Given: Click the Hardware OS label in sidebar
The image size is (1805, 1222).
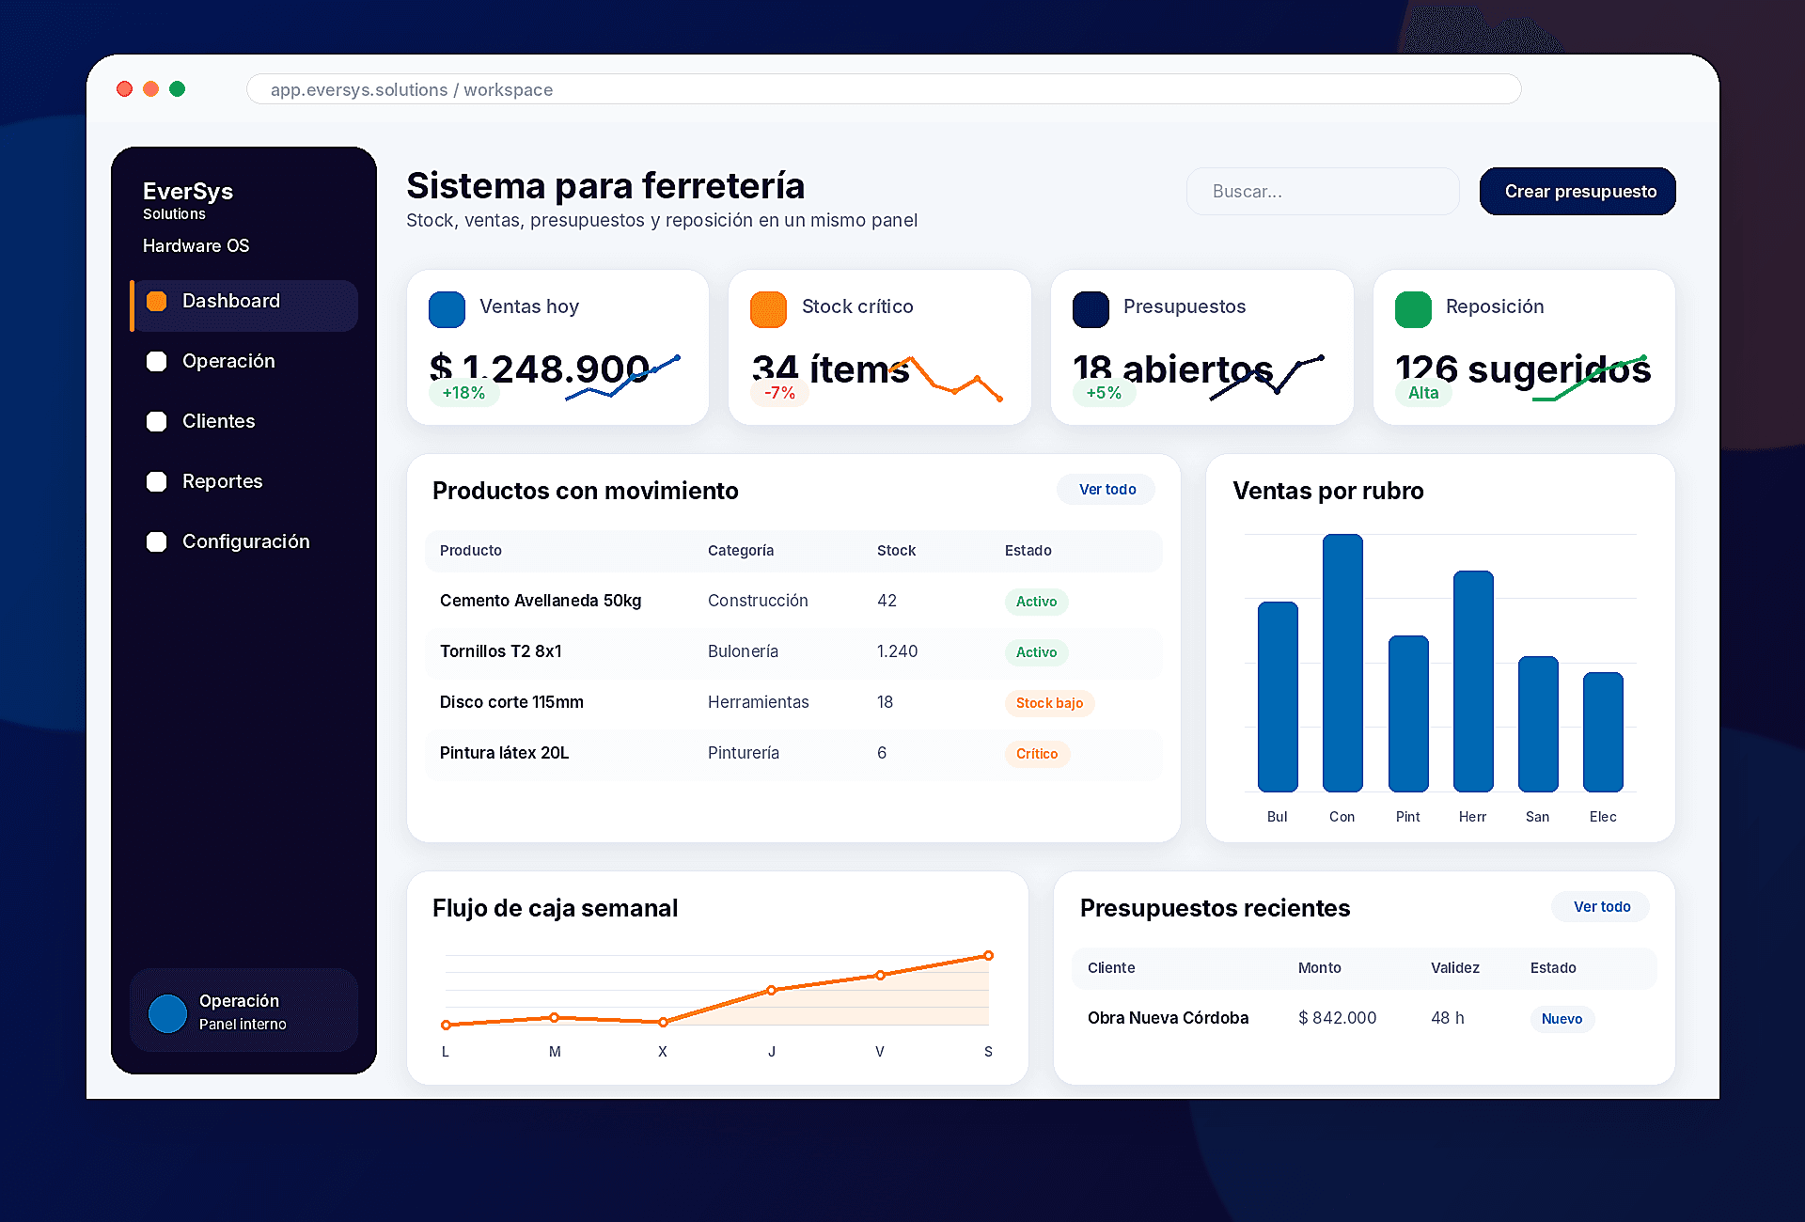Looking at the screenshot, I should click(196, 246).
